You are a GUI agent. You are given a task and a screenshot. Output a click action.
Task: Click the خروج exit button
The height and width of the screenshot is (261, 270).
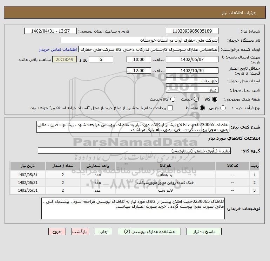click(x=57, y=232)
